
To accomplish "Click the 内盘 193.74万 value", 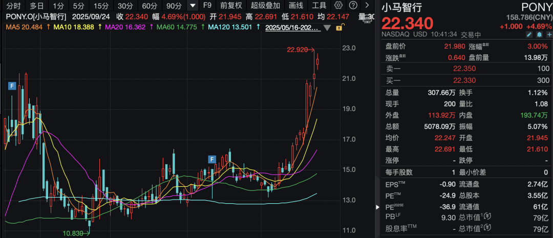I will 535,115.
